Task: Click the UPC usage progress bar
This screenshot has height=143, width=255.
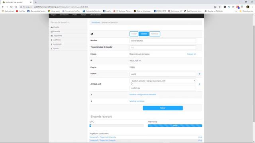Action: coord(117,126)
